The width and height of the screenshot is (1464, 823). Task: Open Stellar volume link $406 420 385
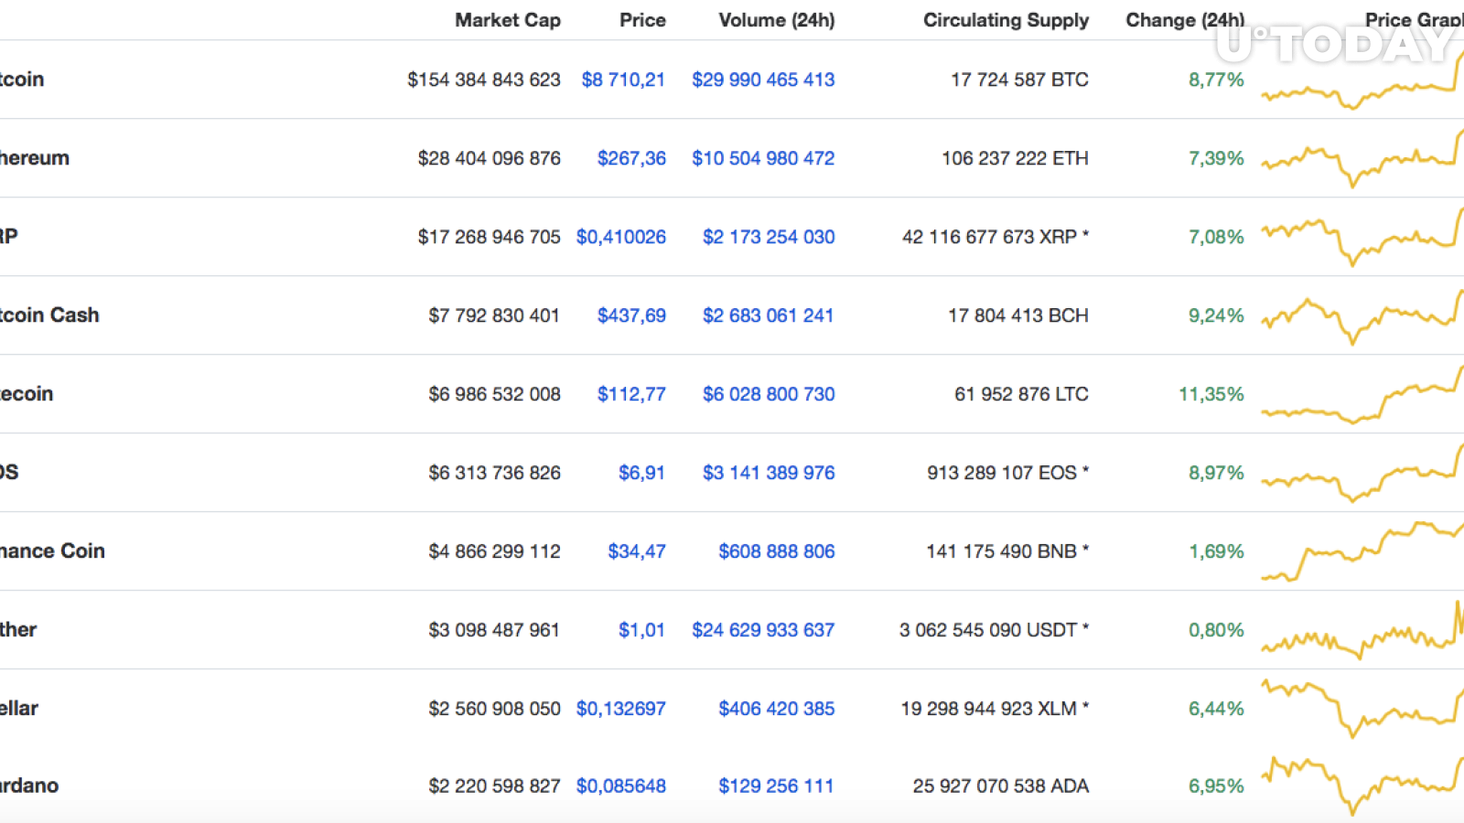point(777,709)
